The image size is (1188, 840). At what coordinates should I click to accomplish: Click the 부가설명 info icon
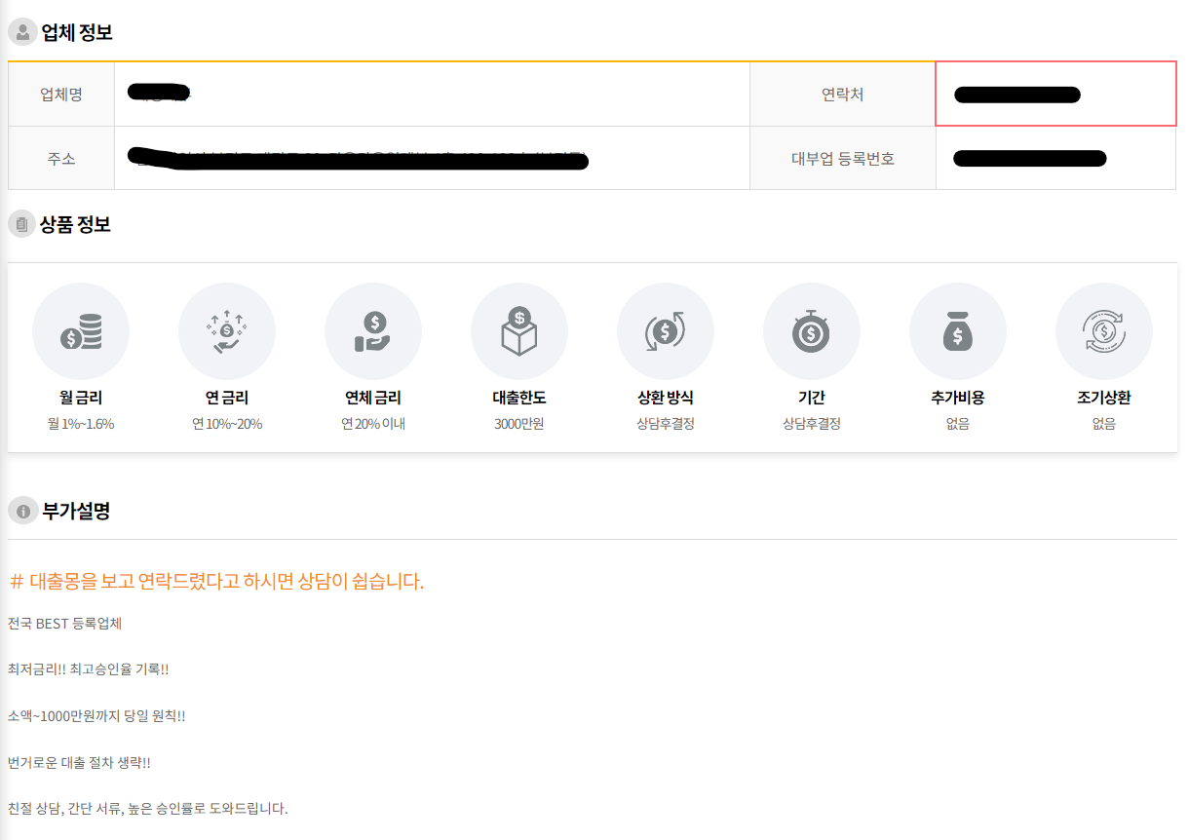pyautogui.click(x=21, y=510)
